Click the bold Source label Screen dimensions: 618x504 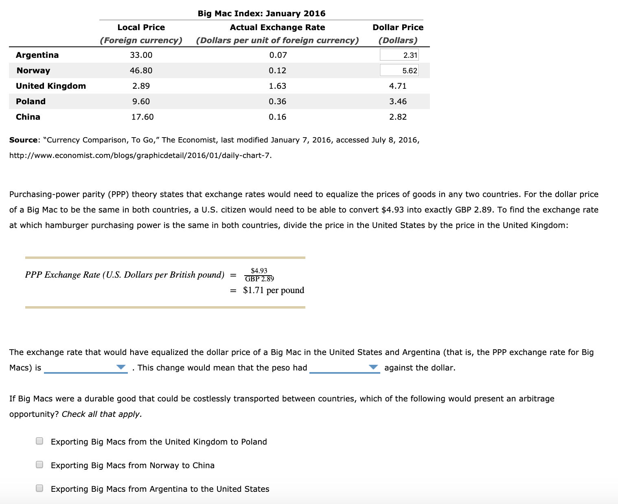click(23, 140)
